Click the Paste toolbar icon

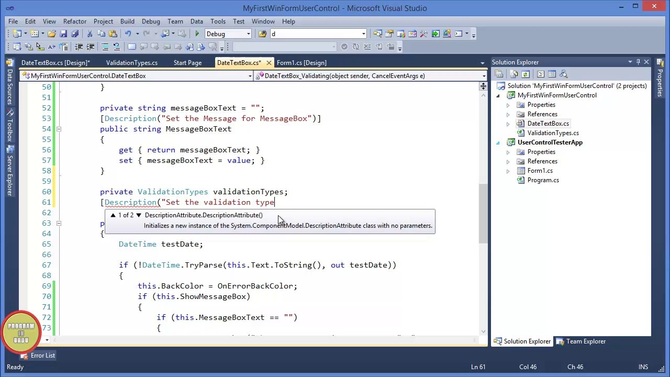[113, 34]
